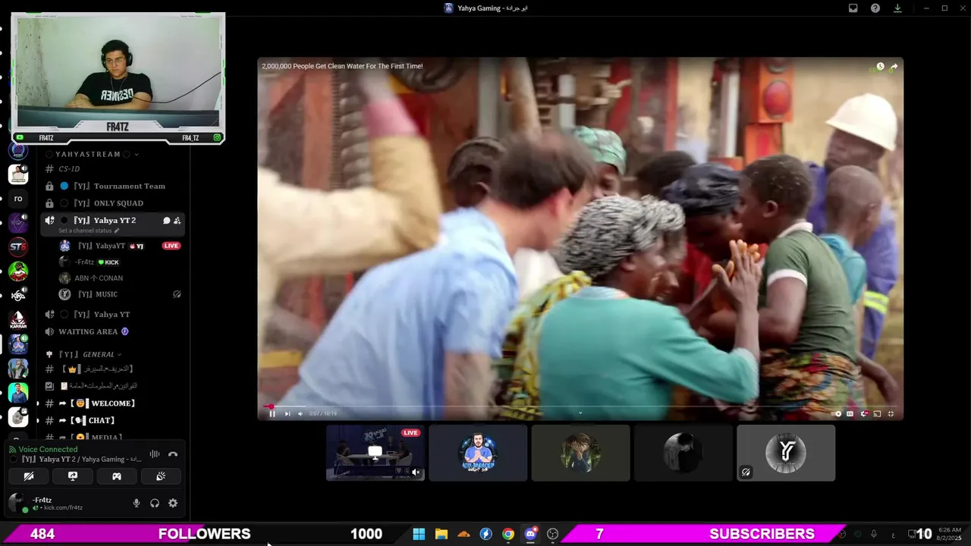Expand the chevron below the video
This screenshot has width=971, height=546.
click(580, 413)
